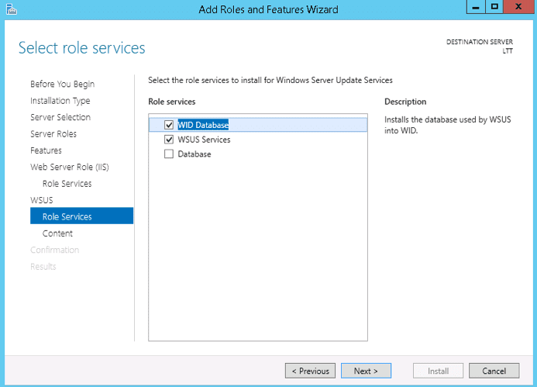This screenshot has height=387, width=537.
Task: Select Role Services under Web Server Role
Action: coord(67,184)
